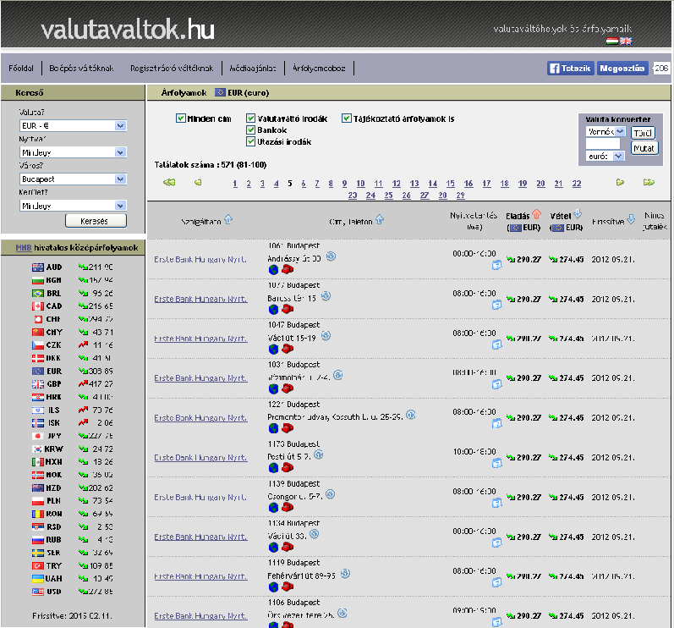Click the Facebook Tetszik button
Image resolution: width=674 pixels, height=628 pixels.
[571, 68]
